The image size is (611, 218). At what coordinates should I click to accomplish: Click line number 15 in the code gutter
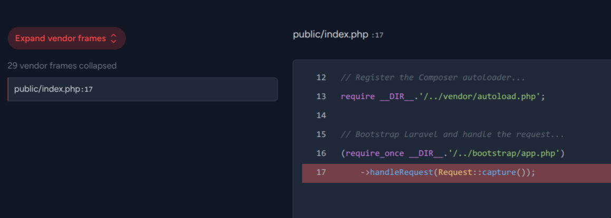click(x=321, y=134)
